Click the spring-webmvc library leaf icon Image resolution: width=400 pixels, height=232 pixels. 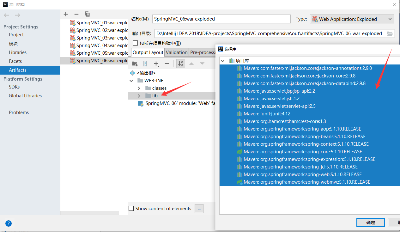[239, 182]
